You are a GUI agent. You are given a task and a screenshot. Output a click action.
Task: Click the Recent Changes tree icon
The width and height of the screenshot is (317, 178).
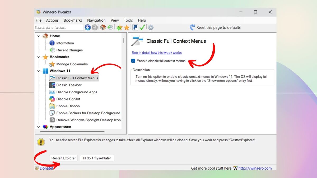(x=52, y=50)
